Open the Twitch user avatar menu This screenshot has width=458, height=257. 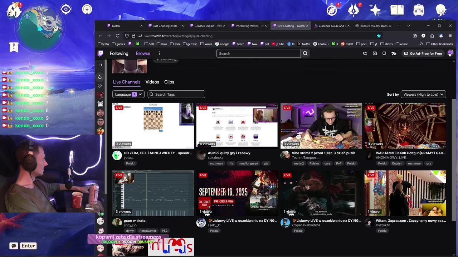pyautogui.click(x=450, y=53)
